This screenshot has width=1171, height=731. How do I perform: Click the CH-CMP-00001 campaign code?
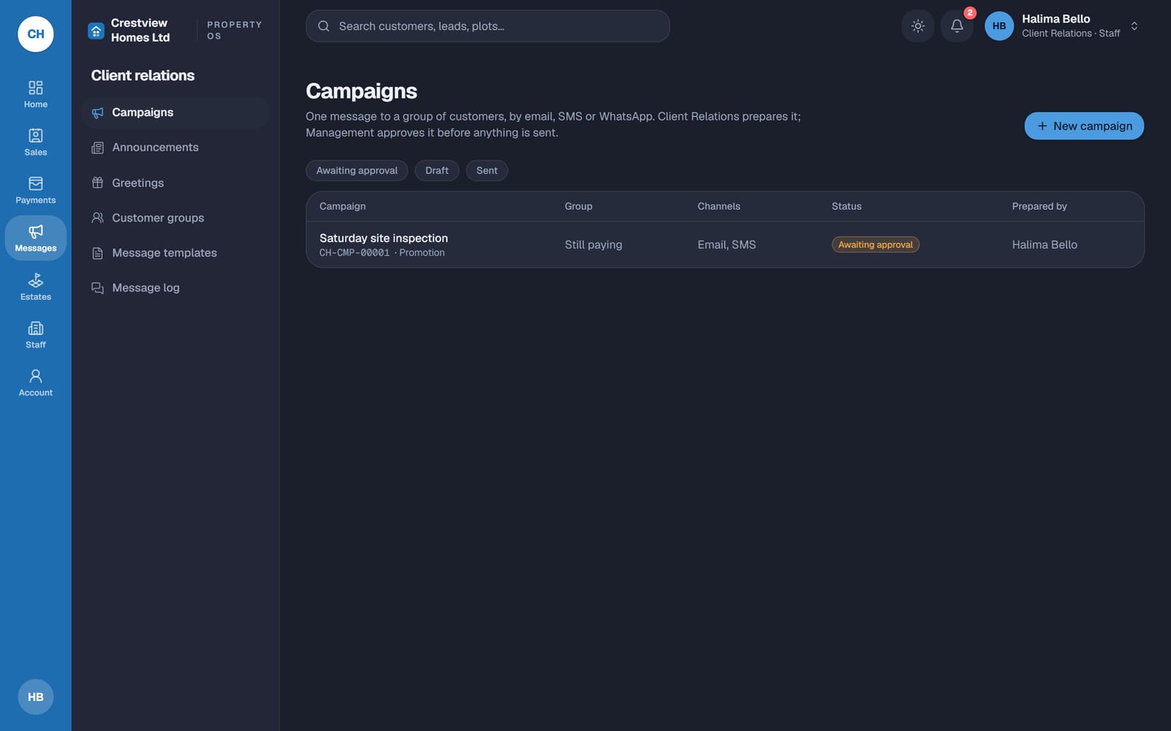[354, 253]
